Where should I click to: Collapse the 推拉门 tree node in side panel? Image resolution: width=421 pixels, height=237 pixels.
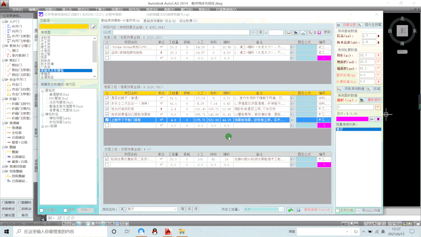3,60
